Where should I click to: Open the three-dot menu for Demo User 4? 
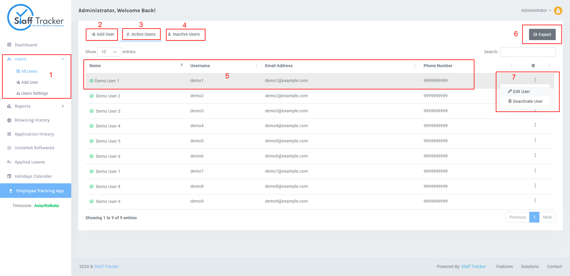[535, 125]
